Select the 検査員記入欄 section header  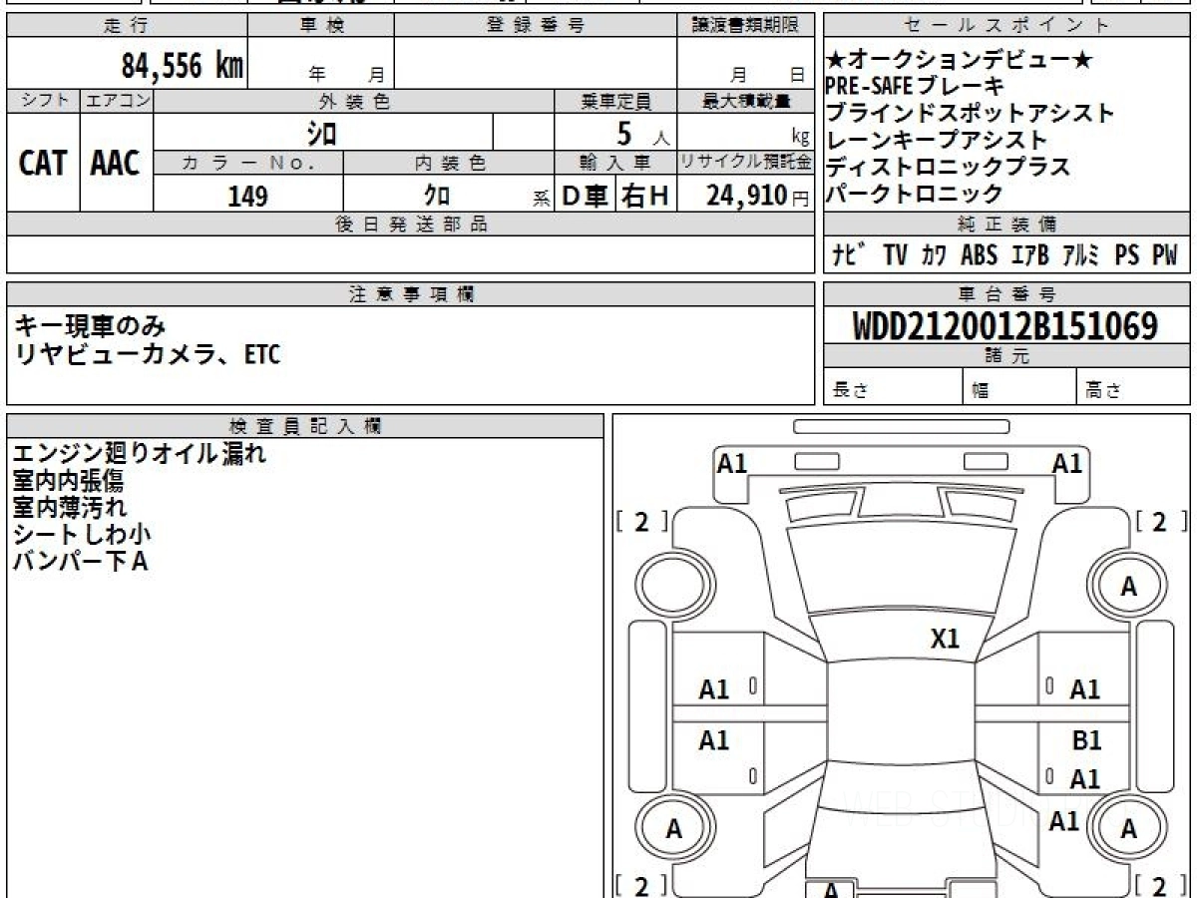click(x=305, y=426)
